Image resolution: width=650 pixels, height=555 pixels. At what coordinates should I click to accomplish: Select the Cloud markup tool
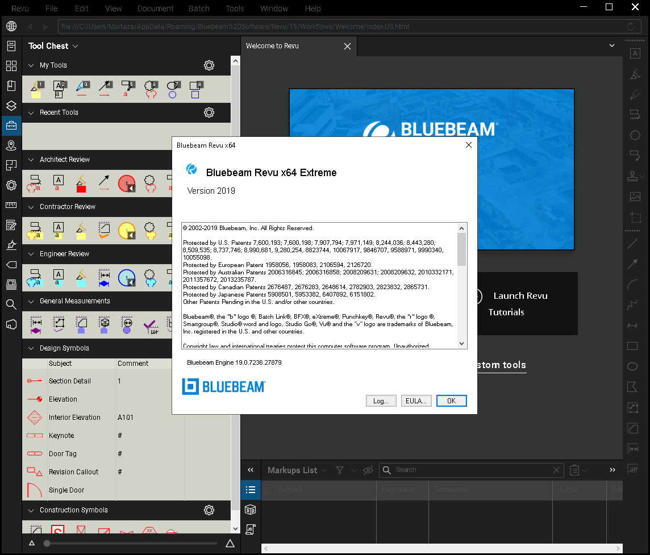tap(635, 135)
